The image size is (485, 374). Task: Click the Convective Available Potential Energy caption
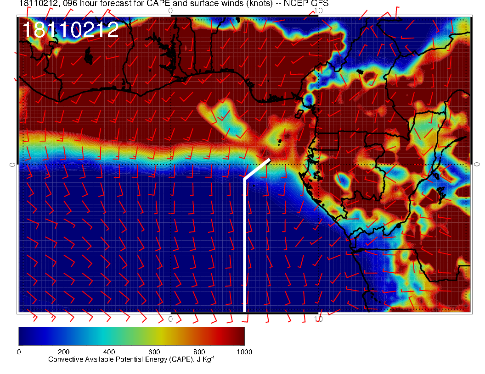tap(131, 359)
